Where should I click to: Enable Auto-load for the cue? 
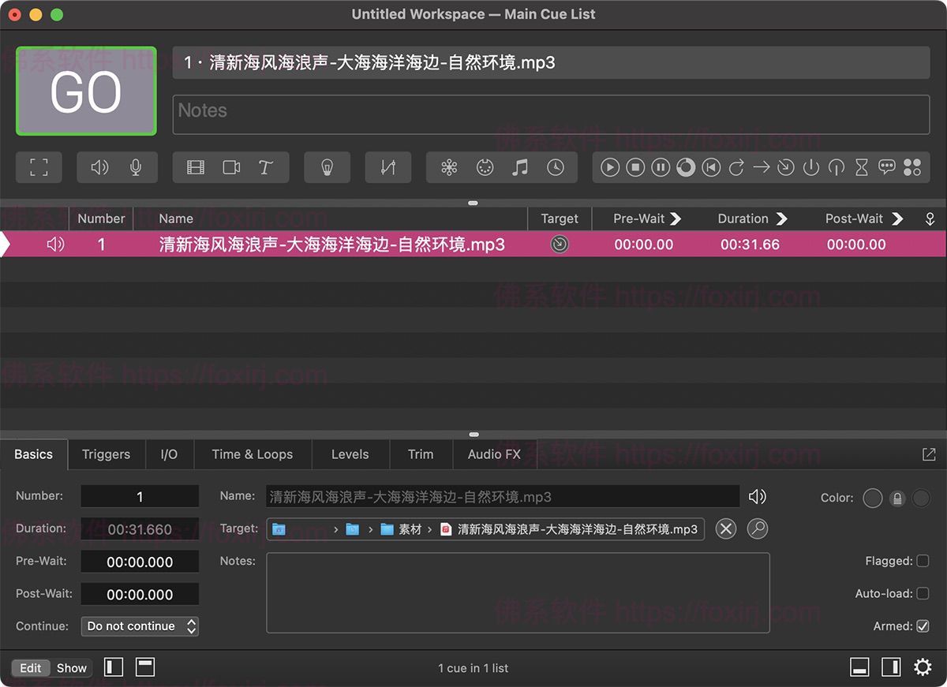click(x=923, y=593)
